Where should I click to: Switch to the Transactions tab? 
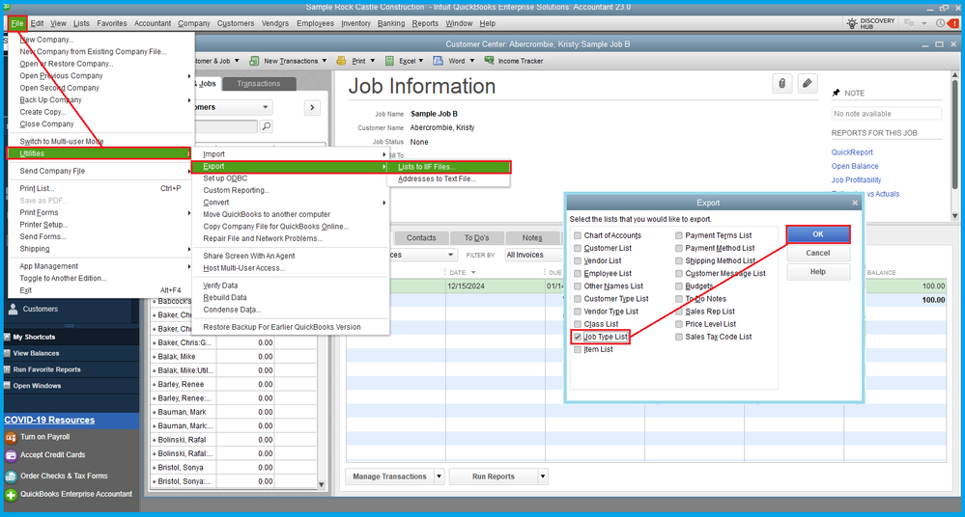coord(259,84)
